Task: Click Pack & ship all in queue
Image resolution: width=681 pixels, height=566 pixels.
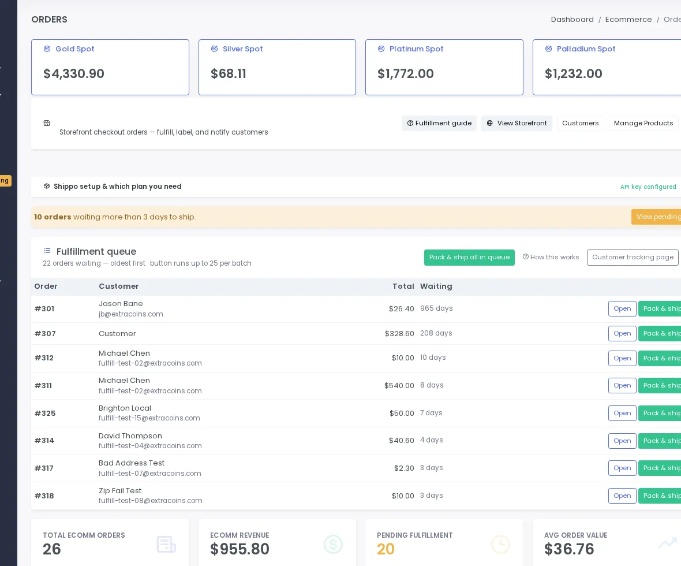Action: (x=470, y=258)
